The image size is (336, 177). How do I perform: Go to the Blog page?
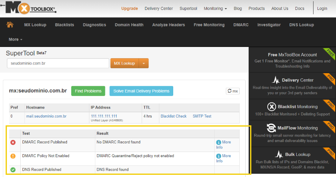pyautogui.click(x=238, y=9)
